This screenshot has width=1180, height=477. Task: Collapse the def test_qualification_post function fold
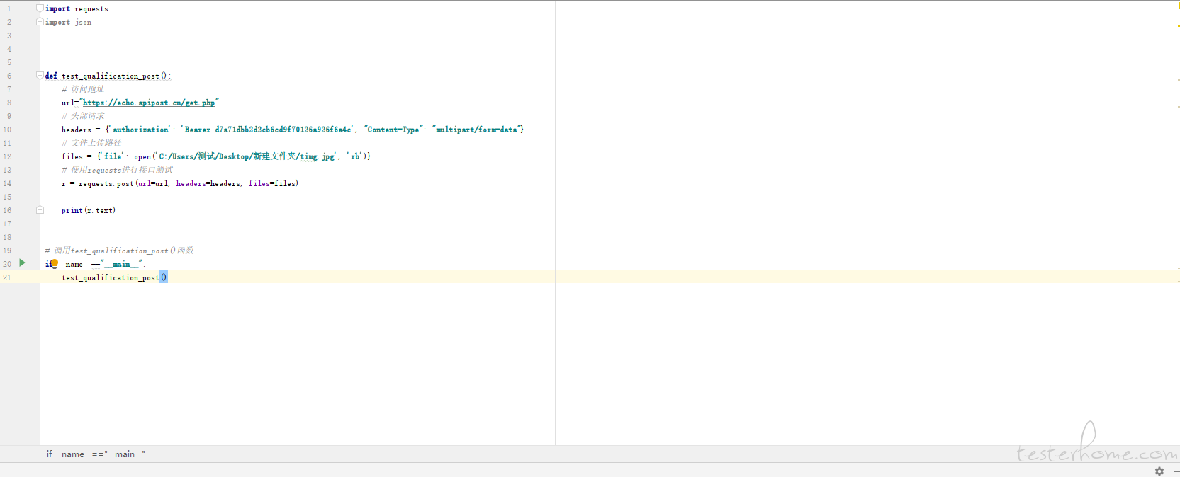[x=40, y=75]
